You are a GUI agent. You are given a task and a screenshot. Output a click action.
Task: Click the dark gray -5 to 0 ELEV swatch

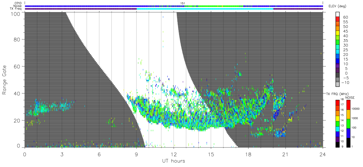[x=338, y=75]
